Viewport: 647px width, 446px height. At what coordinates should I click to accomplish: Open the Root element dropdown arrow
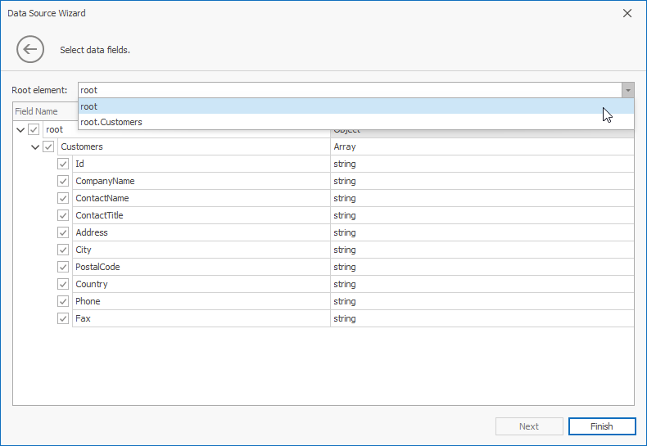627,90
